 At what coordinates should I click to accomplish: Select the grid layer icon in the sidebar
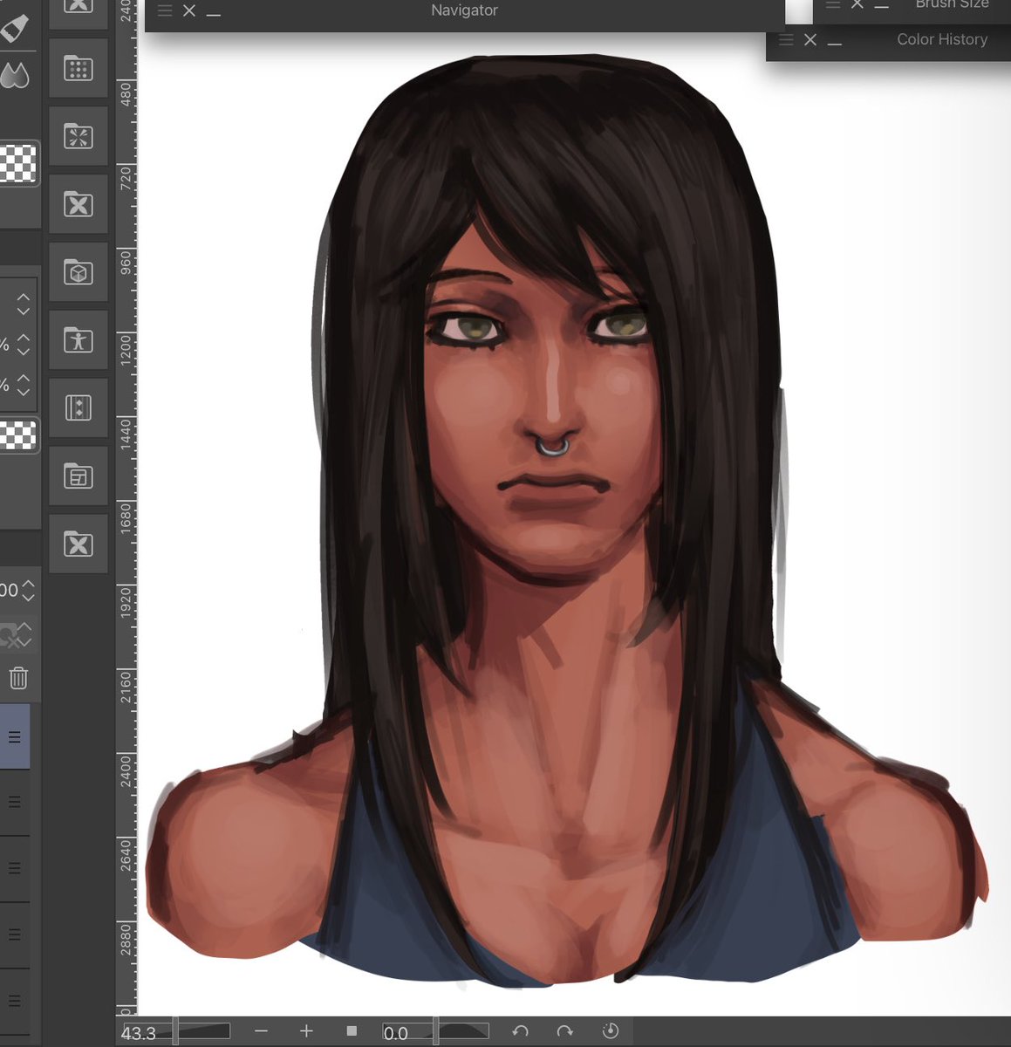coord(79,67)
